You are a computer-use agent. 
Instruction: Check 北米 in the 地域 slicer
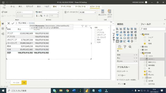tap(96, 42)
